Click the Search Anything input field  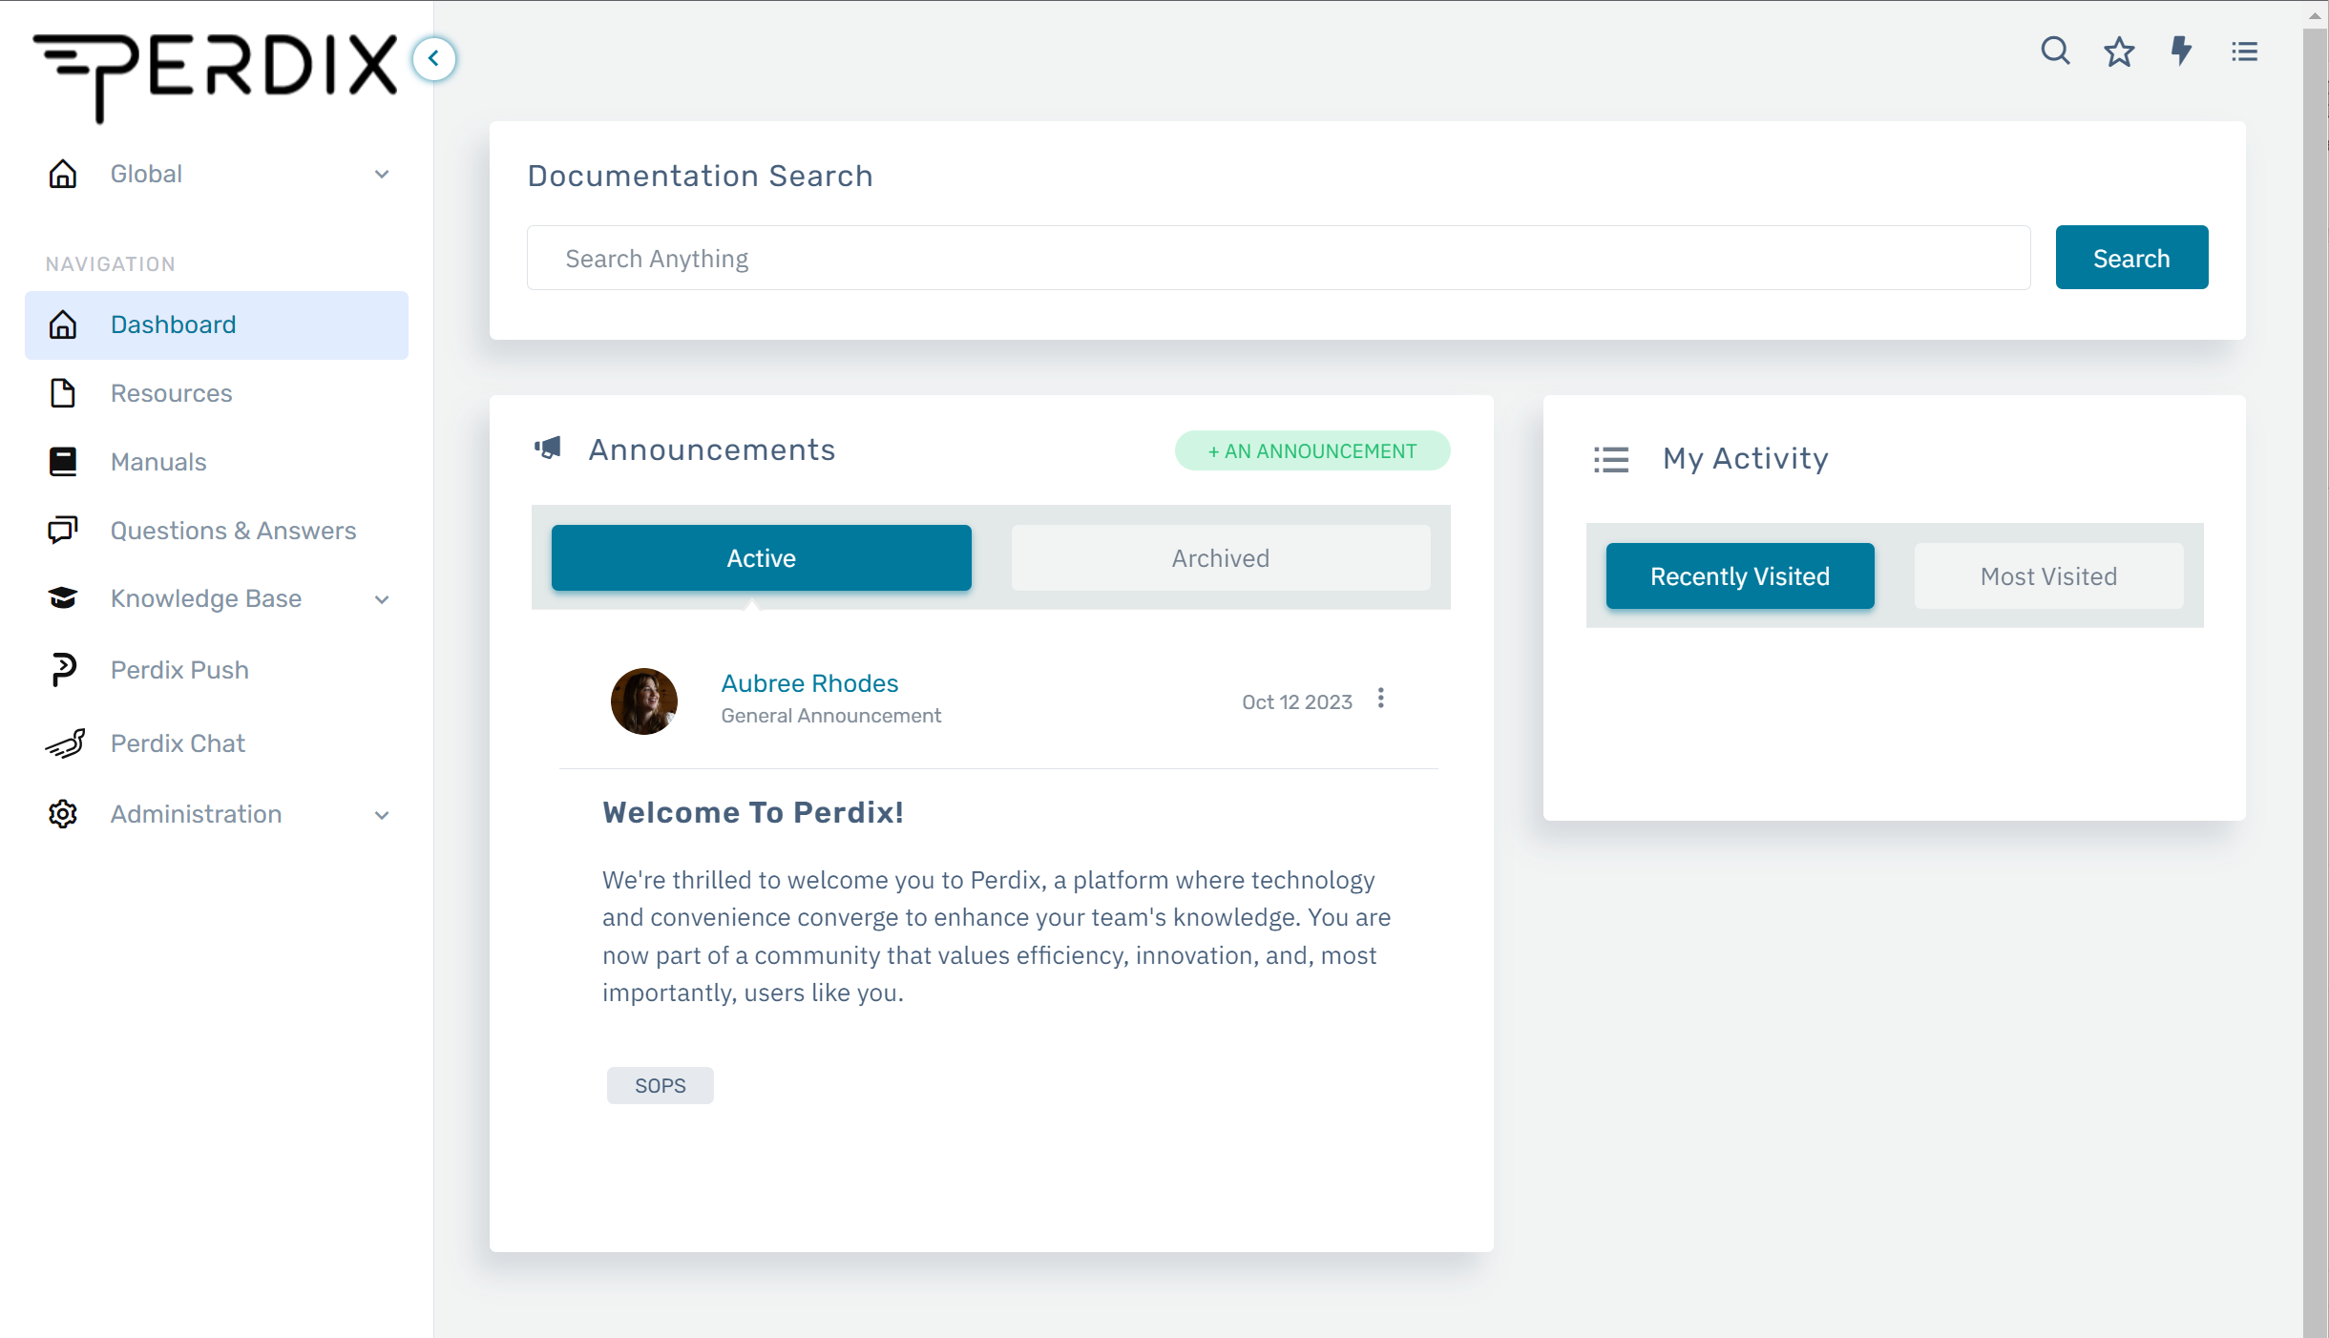click(x=1278, y=258)
